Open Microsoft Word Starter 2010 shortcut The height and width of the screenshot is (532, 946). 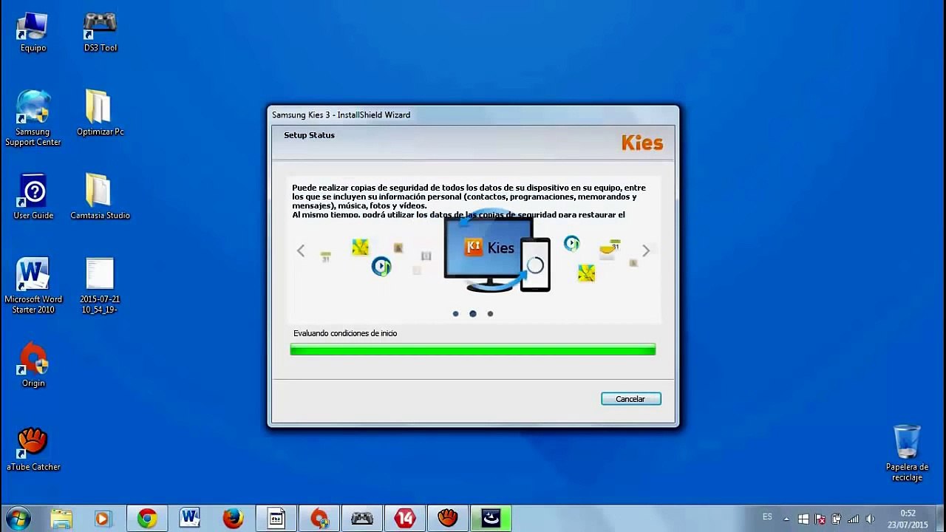(33, 286)
